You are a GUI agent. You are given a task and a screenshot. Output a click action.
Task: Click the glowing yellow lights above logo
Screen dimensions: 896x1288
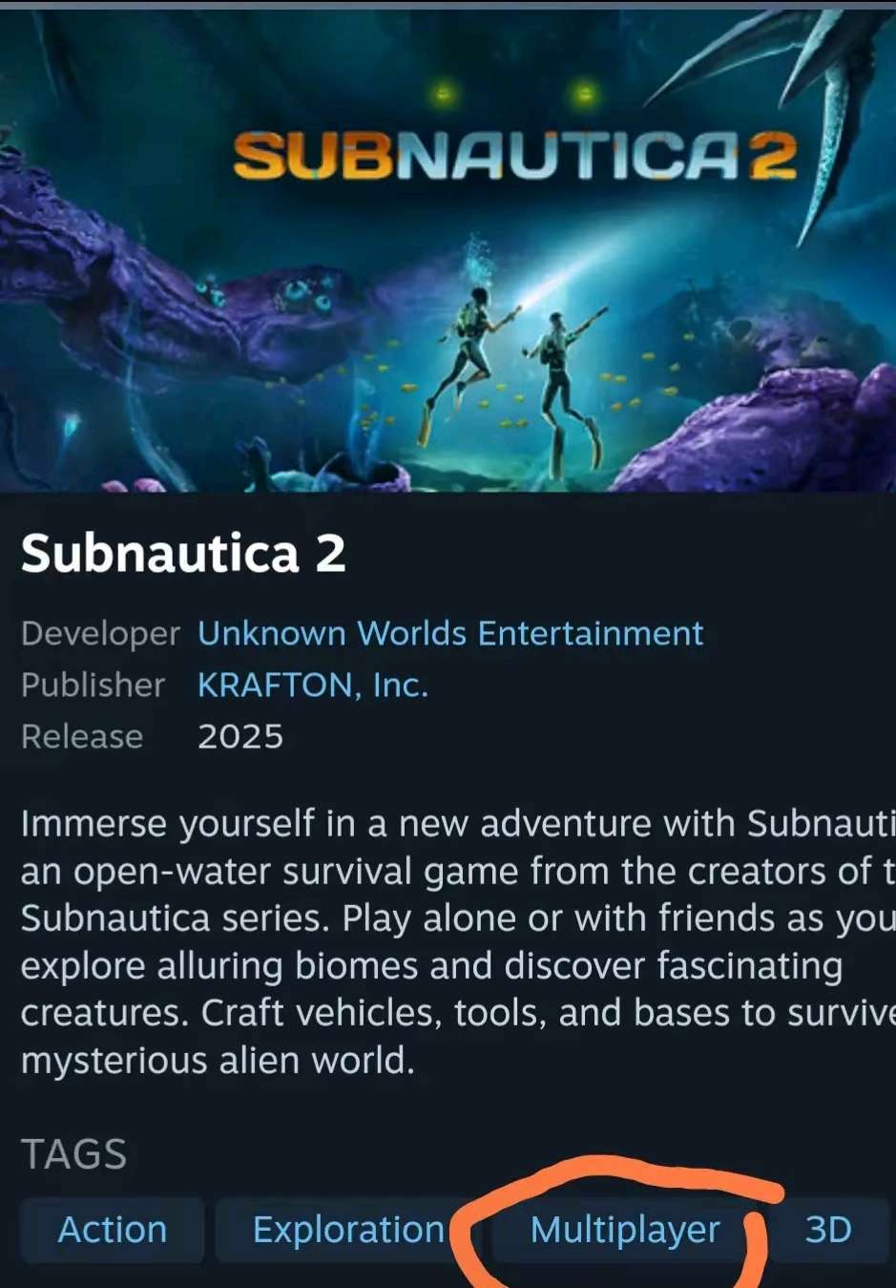(x=513, y=94)
